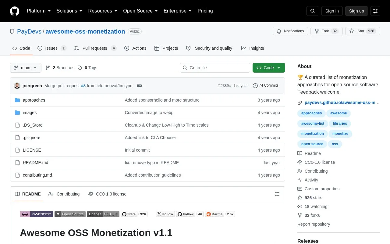
Task: Fork the repository
Action: pyautogui.click(x=327, y=31)
